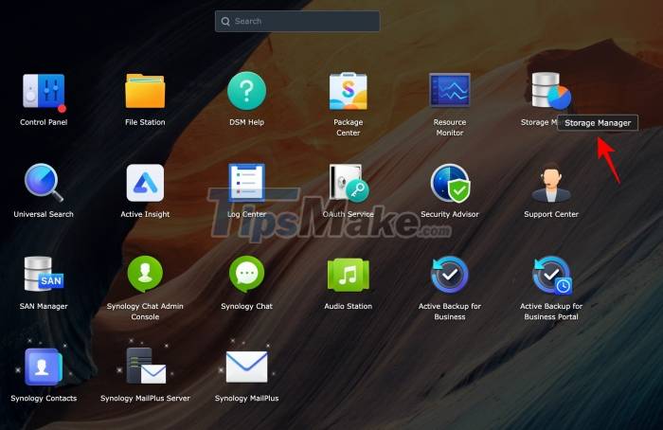Click the Storage Manager tooltip

[x=598, y=123]
